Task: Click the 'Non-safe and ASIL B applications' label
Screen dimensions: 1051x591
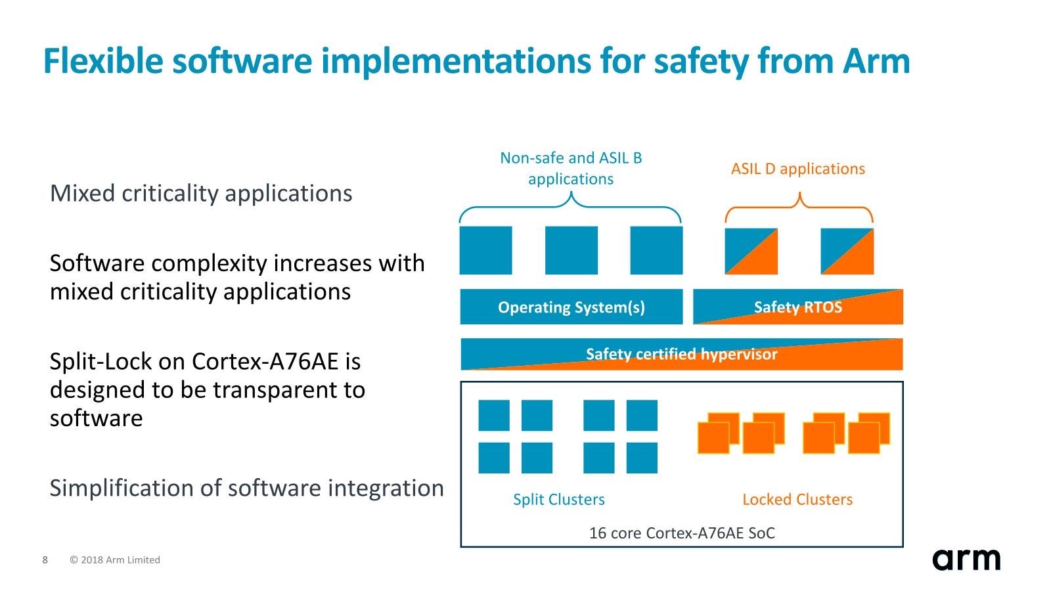Action: click(571, 168)
